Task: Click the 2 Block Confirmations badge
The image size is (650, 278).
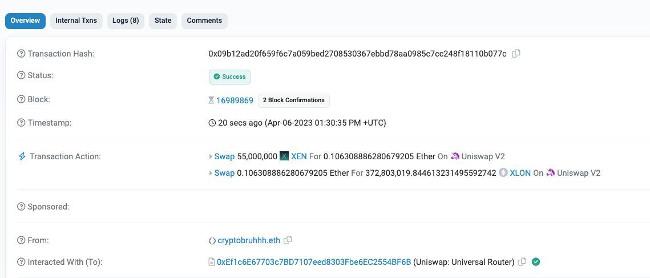Action: (x=294, y=100)
